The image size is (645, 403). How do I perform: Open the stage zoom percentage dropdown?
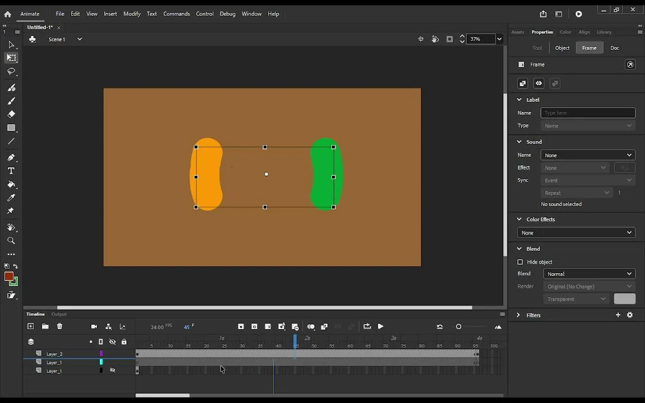pyautogui.click(x=499, y=39)
